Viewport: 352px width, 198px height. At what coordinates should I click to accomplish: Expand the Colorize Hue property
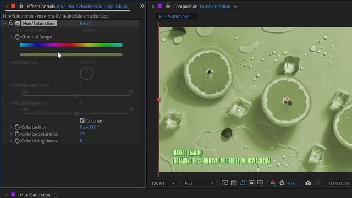[11, 127]
